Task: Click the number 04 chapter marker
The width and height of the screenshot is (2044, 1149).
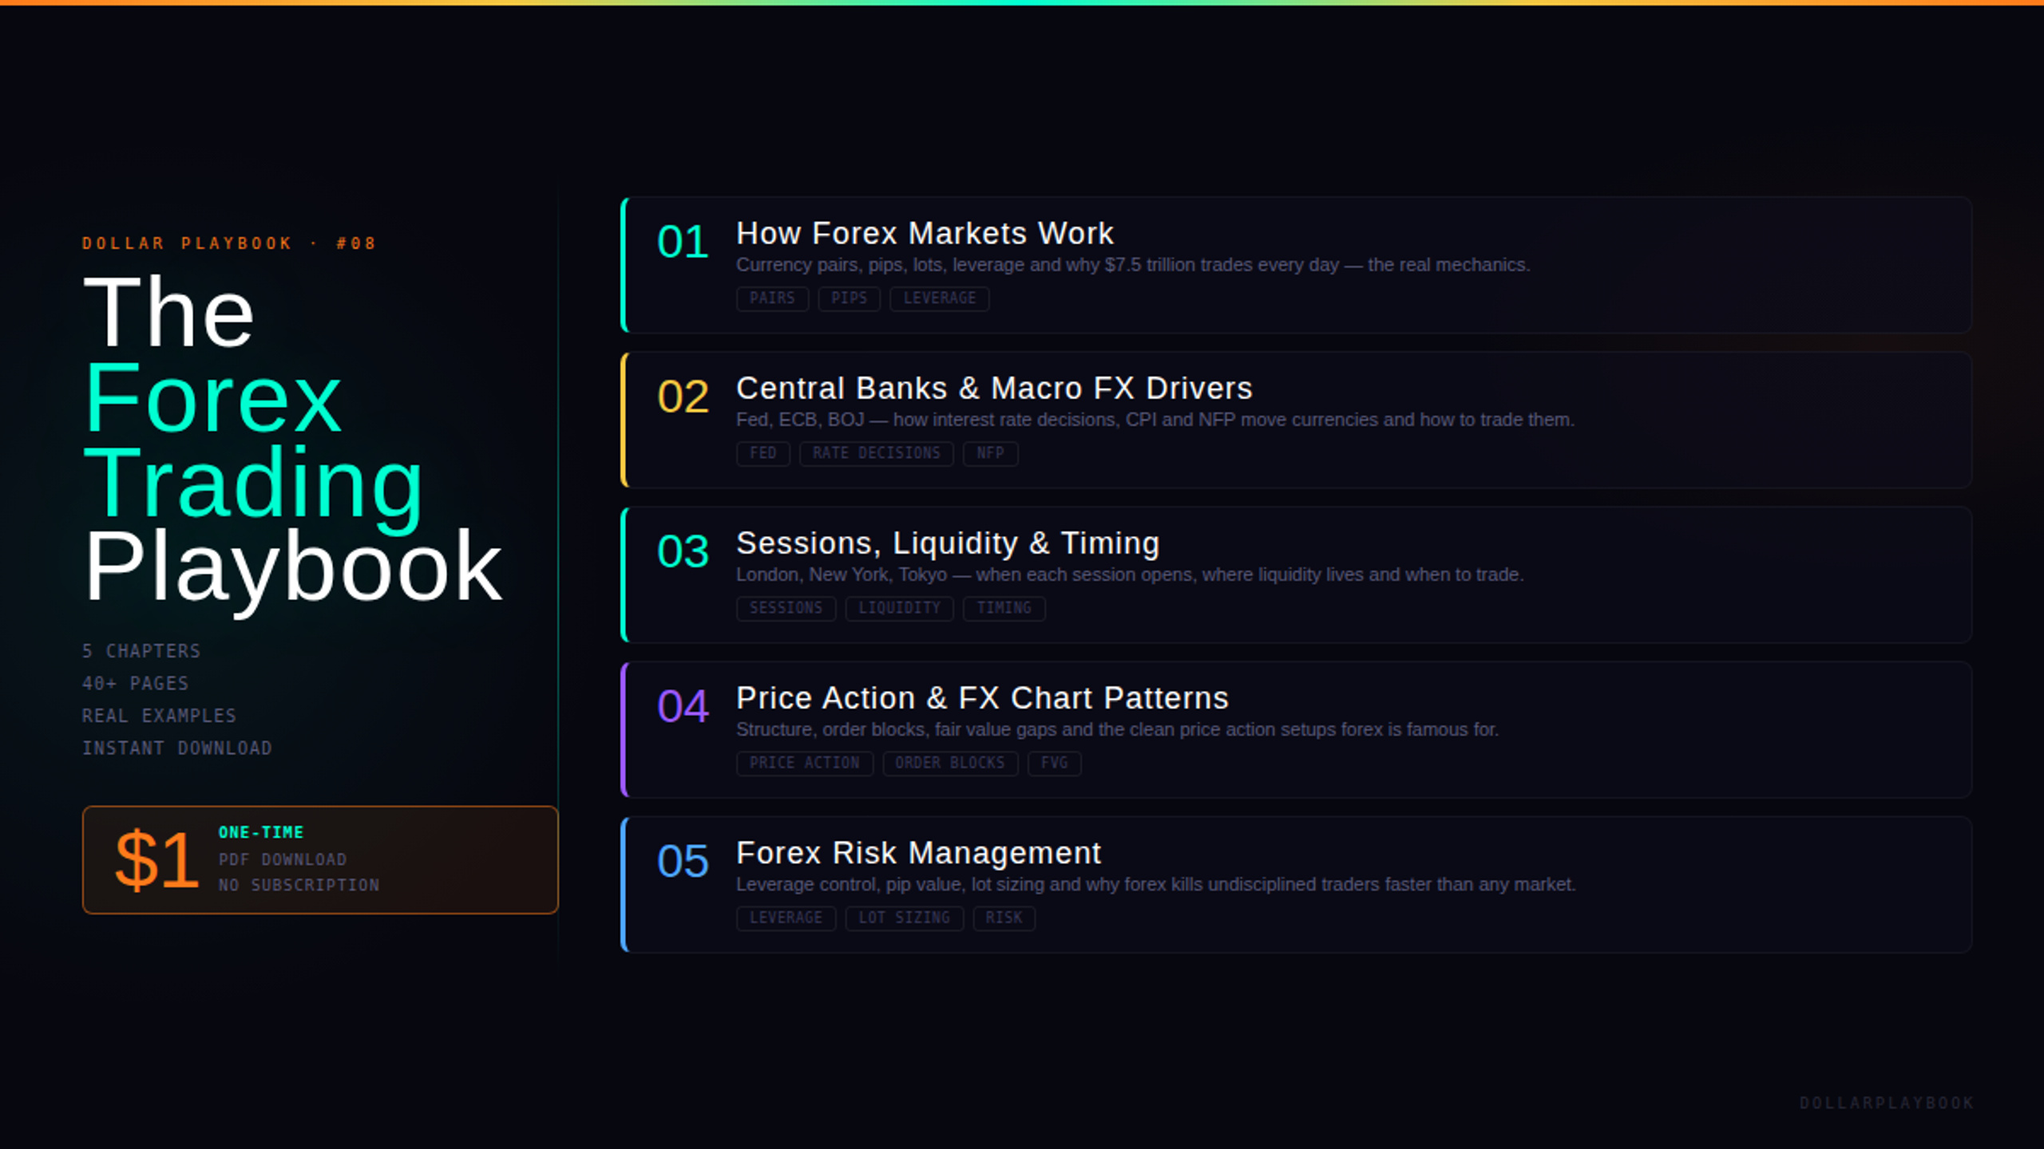Action: pos(683,706)
